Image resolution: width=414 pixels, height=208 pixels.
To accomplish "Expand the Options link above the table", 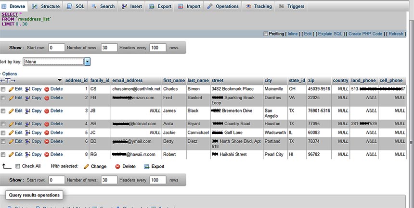I will click(x=9, y=74).
